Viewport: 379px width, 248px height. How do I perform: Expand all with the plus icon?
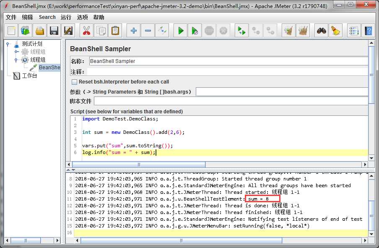pos(133,31)
